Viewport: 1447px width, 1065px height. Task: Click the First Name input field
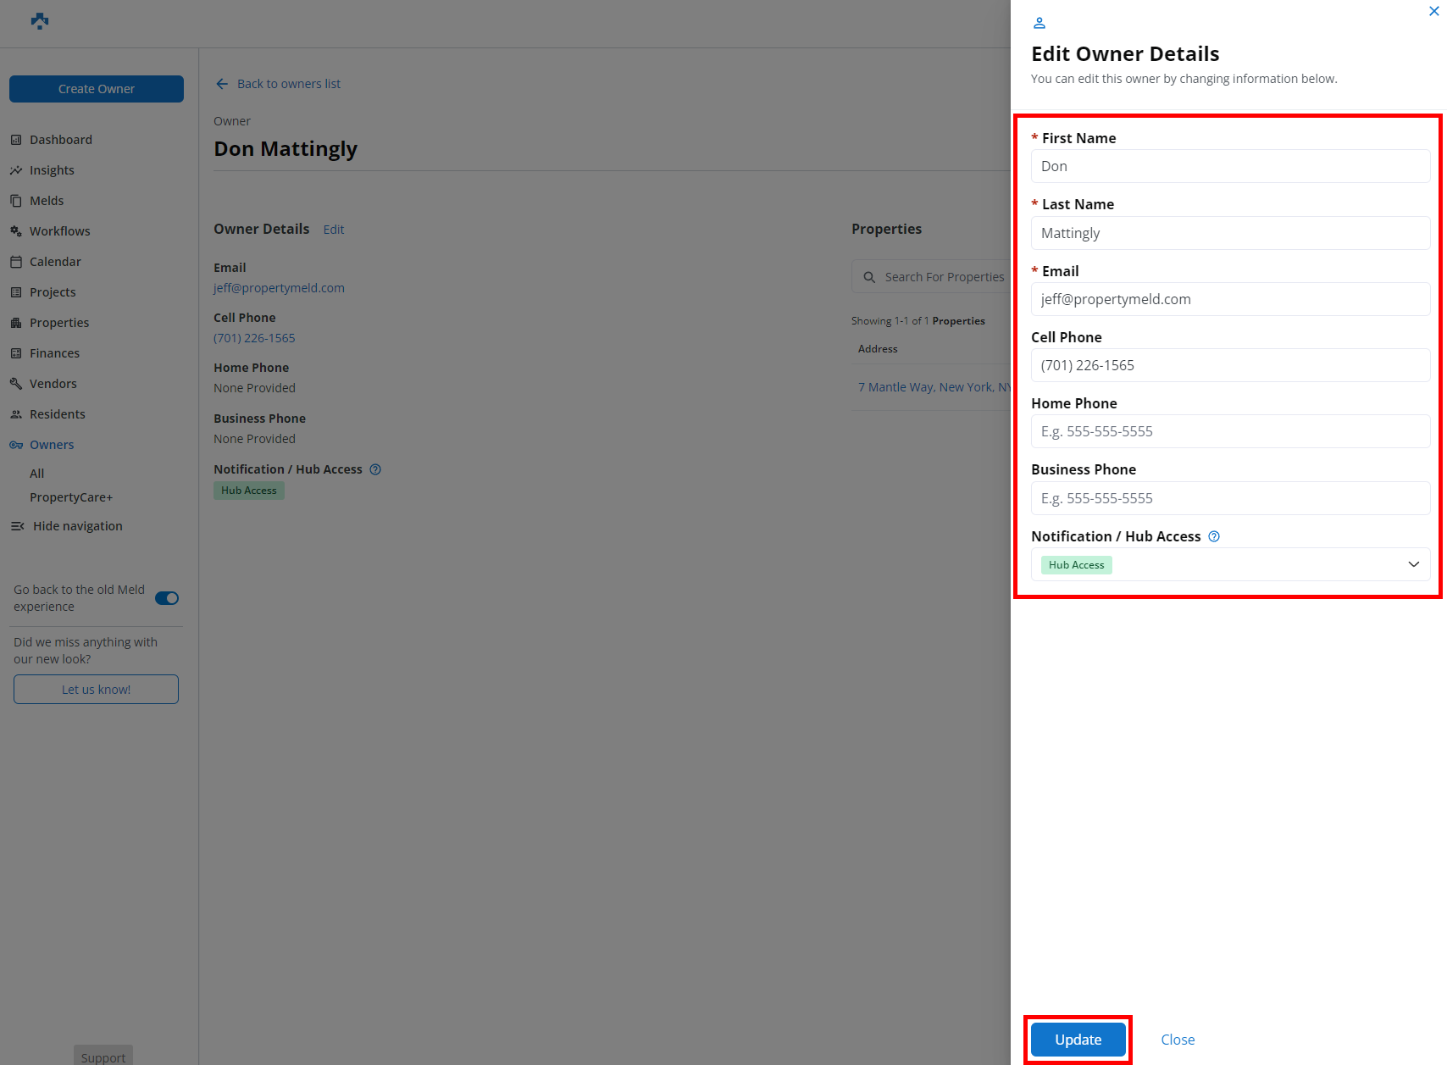(1230, 166)
